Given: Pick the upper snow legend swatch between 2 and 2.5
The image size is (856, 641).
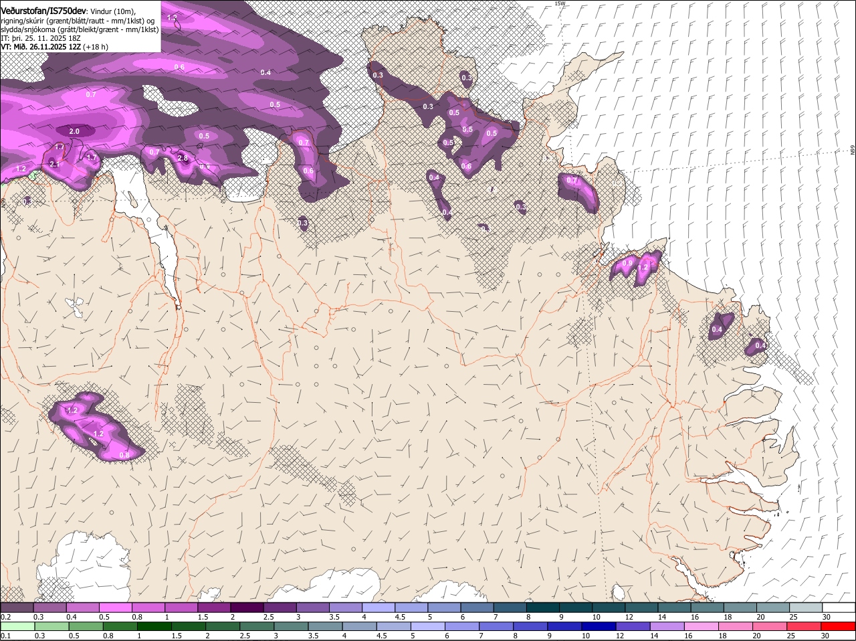Looking at the screenshot, I should pyautogui.click(x=247, y=608).
